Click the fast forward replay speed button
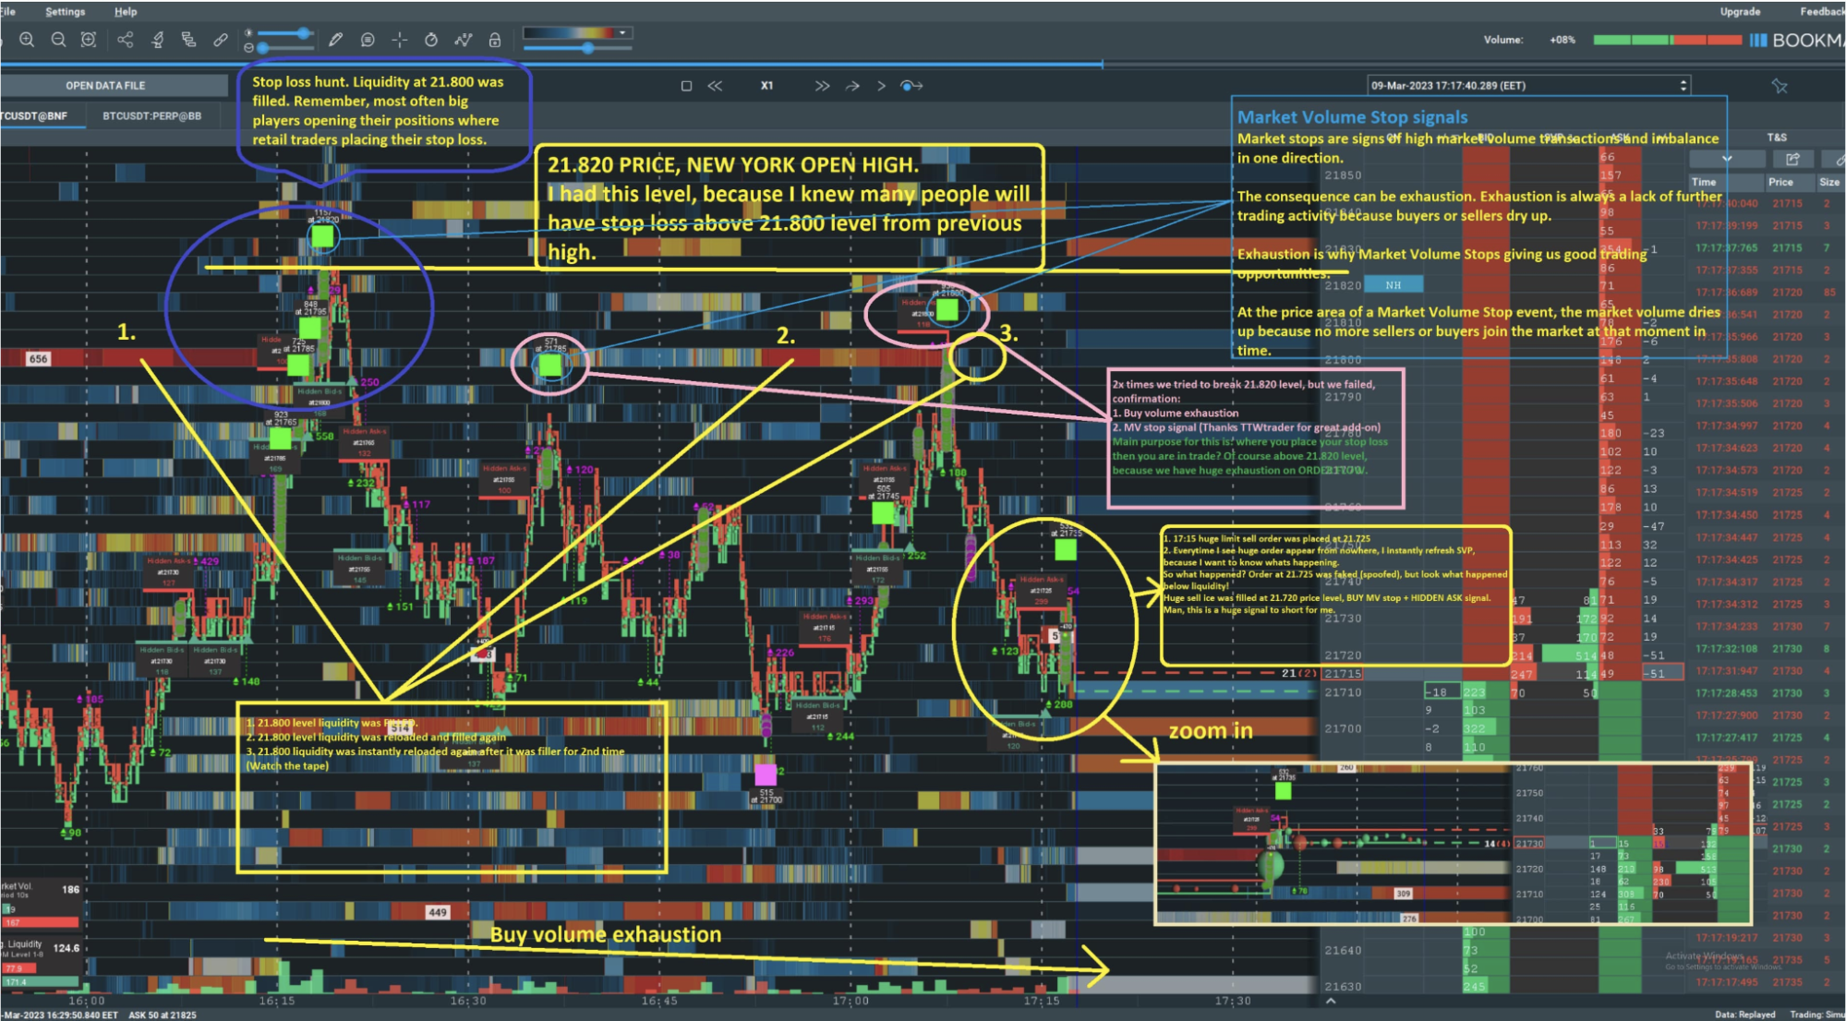The width and height of the screenshot is (1846, 1021). point(821,86)
